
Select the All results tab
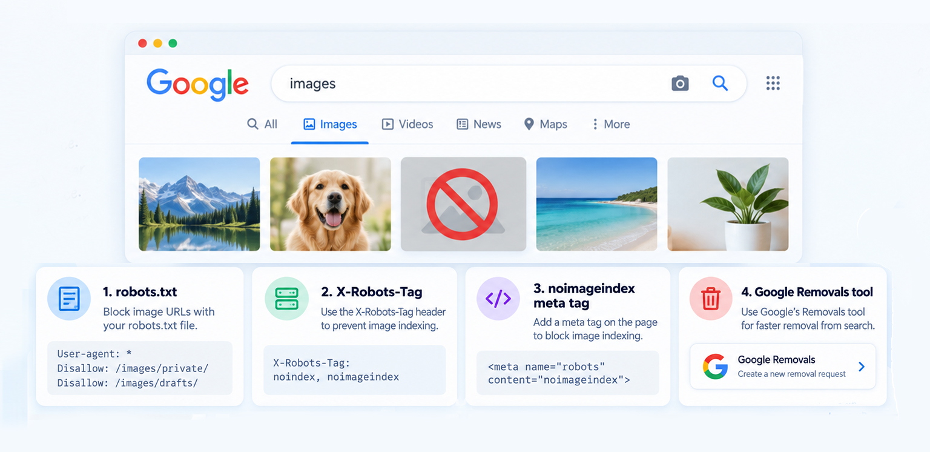tap(262, 124)
